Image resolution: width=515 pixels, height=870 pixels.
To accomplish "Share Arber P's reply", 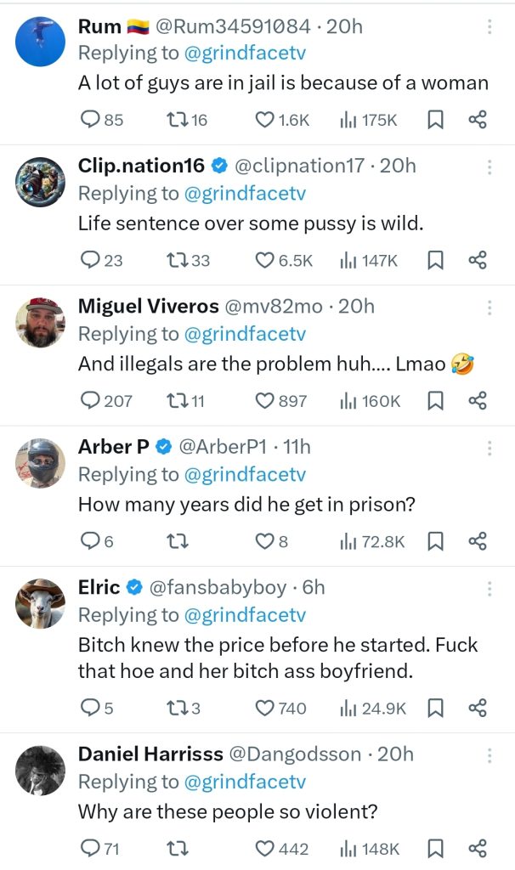I will [x=478, y=541].
